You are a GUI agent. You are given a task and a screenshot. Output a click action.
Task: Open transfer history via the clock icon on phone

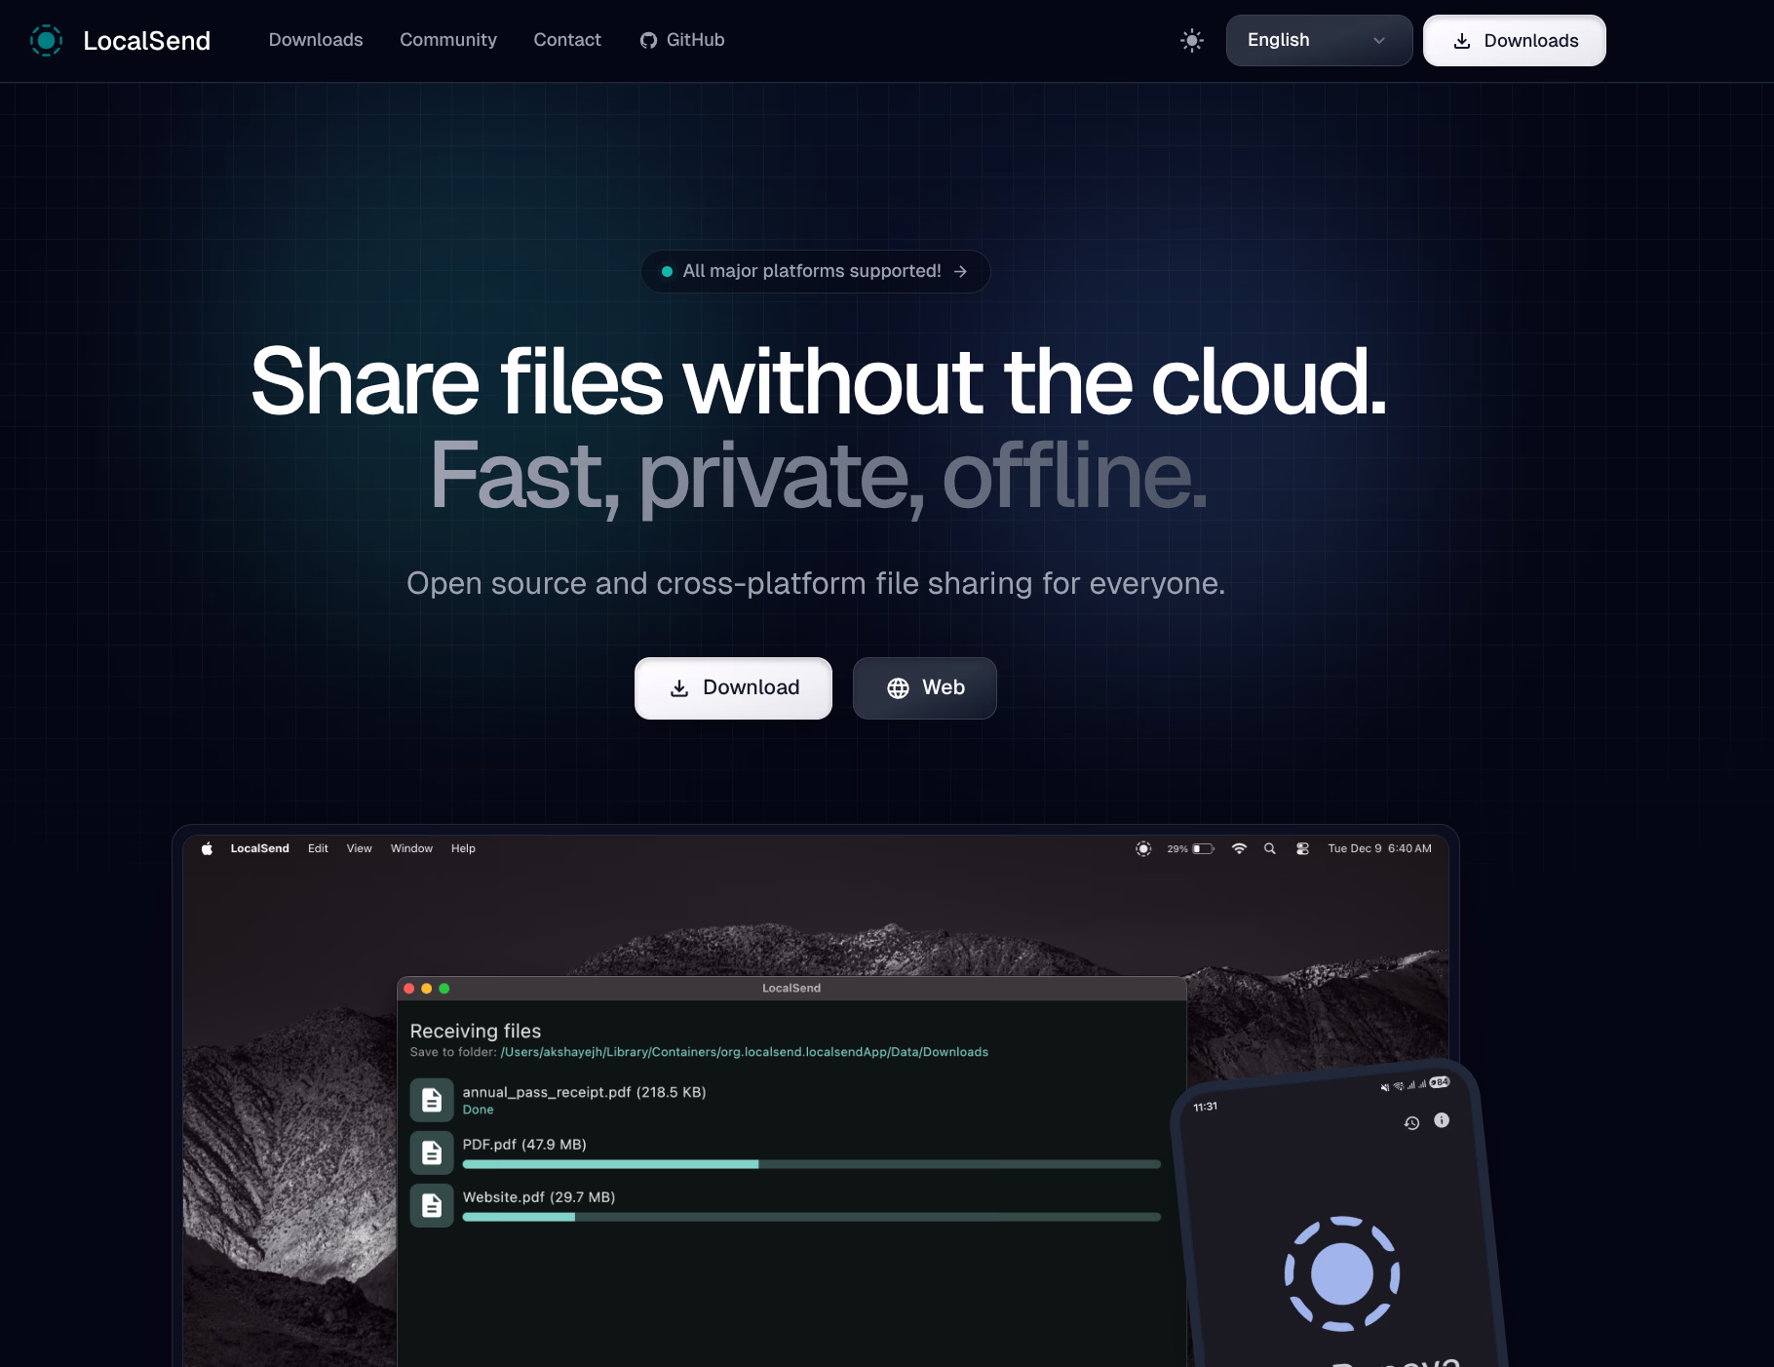[x=1411, y=1121]
